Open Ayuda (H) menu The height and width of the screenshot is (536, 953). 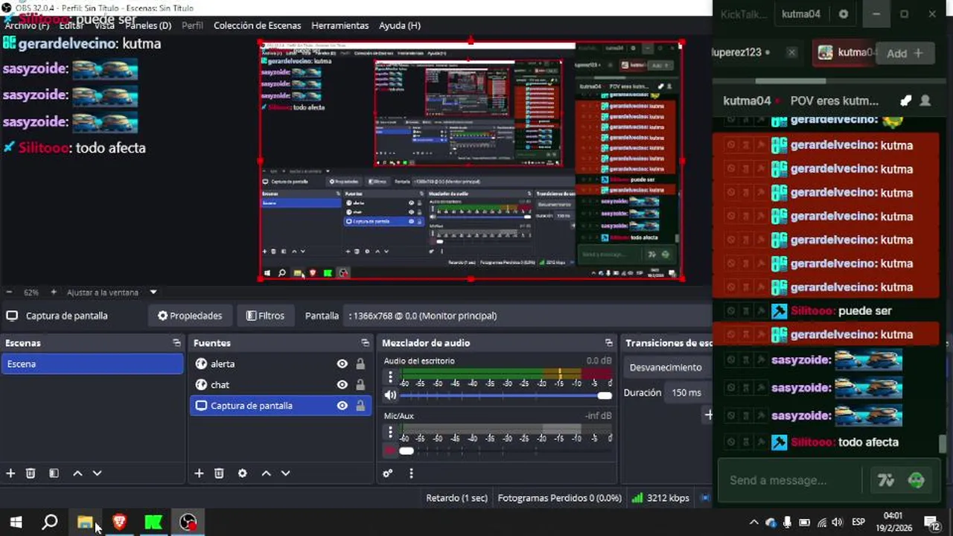tap(400, 25)
